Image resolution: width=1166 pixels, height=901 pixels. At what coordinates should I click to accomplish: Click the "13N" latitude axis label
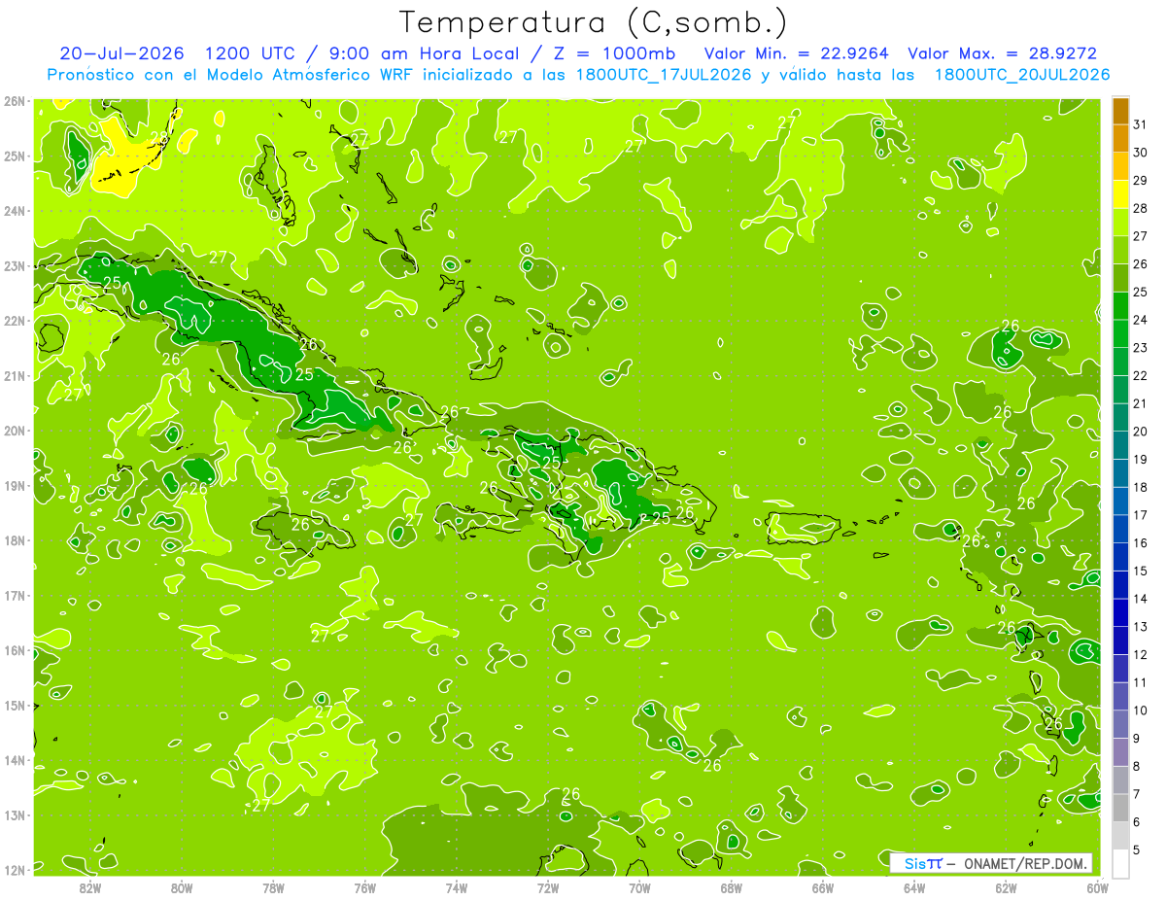click(x=14, y=815)
